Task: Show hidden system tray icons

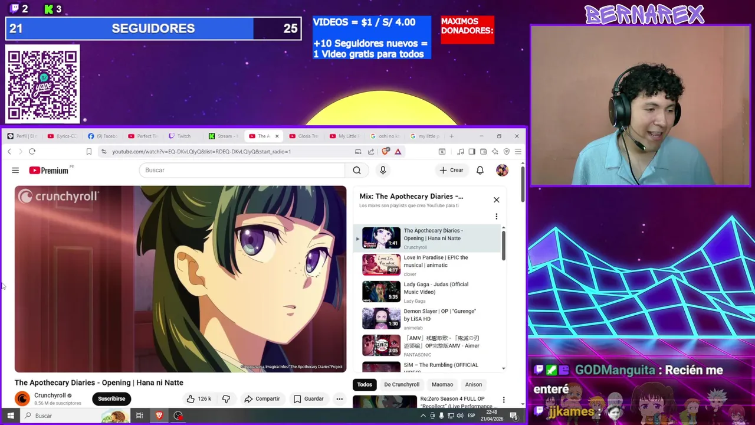Action: pyautogui.click(x=423, y=416)
